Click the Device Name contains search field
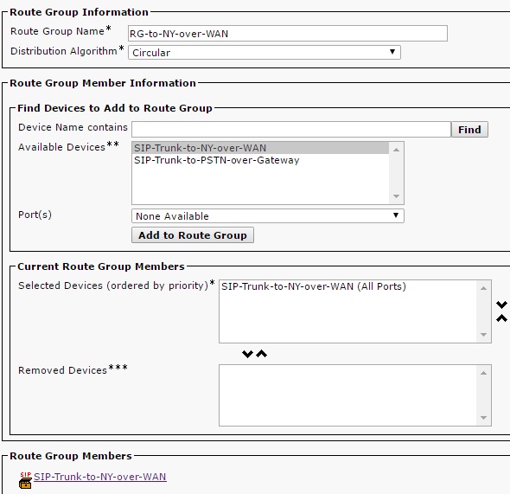Screen dimensions: 510x494 (291, 130)
